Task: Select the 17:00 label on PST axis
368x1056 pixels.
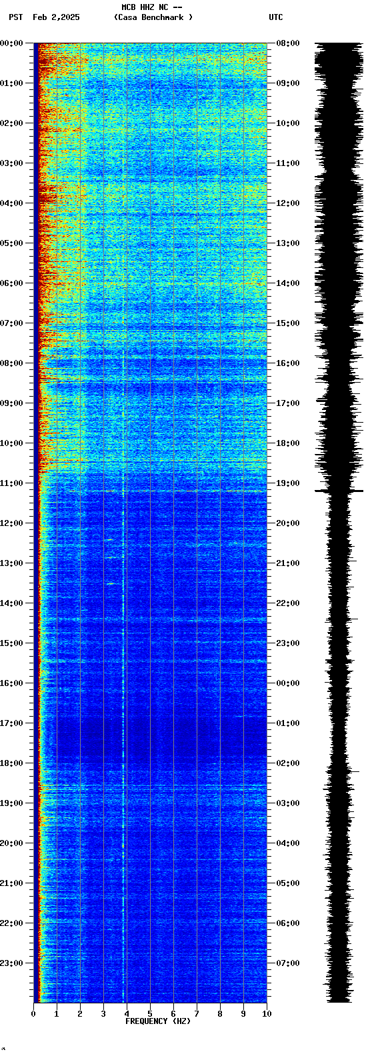Action: click(x=11, y=723)
